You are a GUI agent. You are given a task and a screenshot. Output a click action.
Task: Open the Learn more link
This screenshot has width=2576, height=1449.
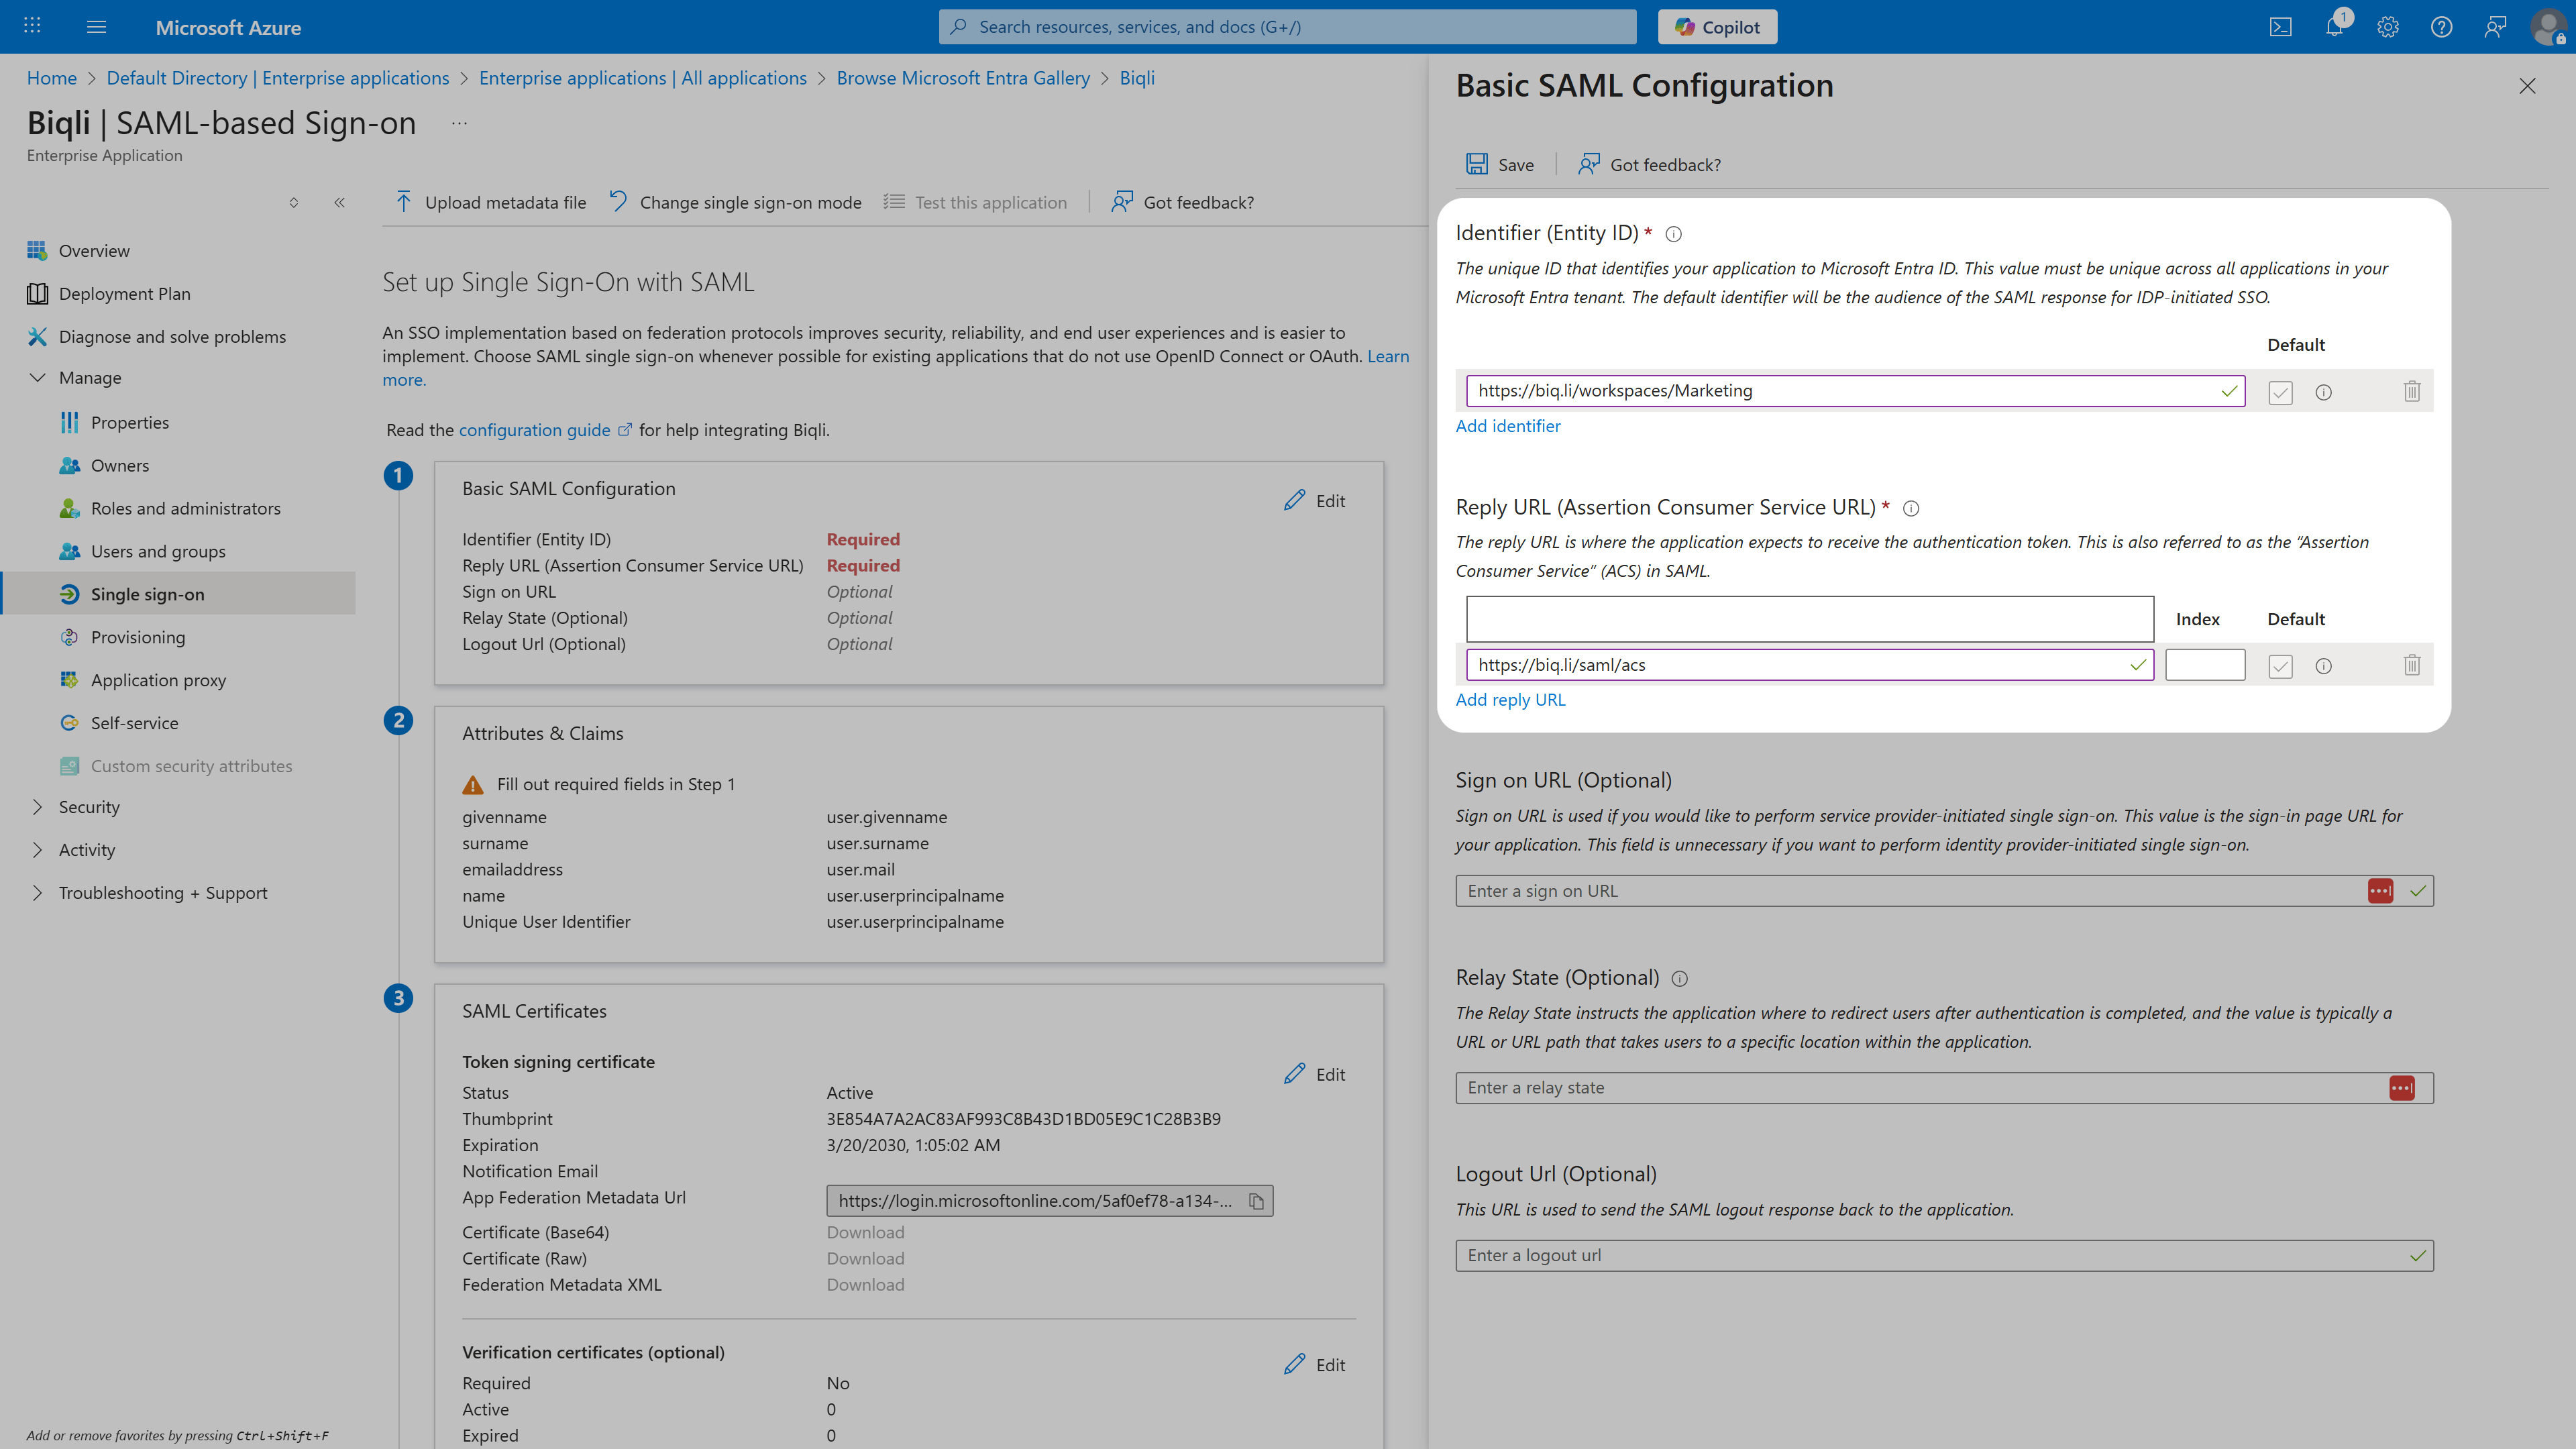(x=1388, y=356)
